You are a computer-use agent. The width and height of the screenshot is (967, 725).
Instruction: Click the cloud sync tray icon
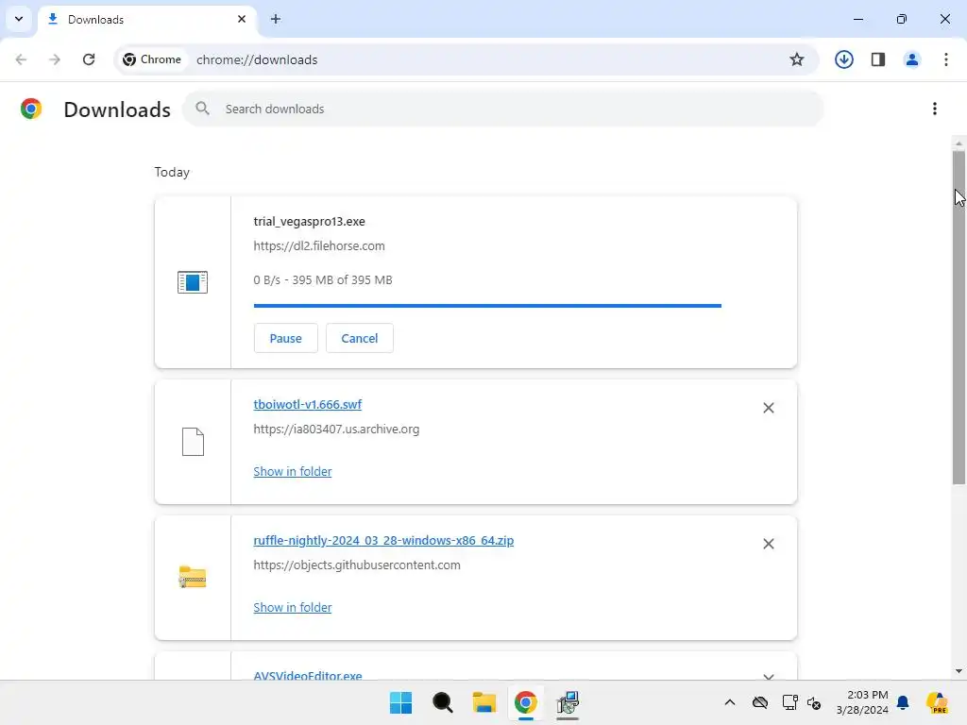[x=760, y=702]
